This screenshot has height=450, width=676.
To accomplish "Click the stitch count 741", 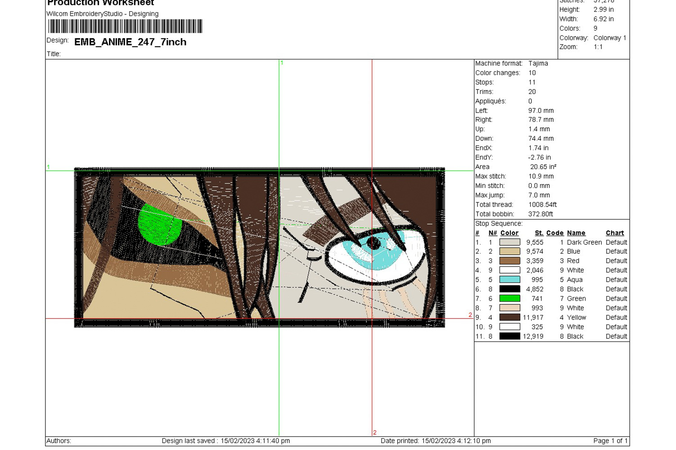I will pos(537,298).
